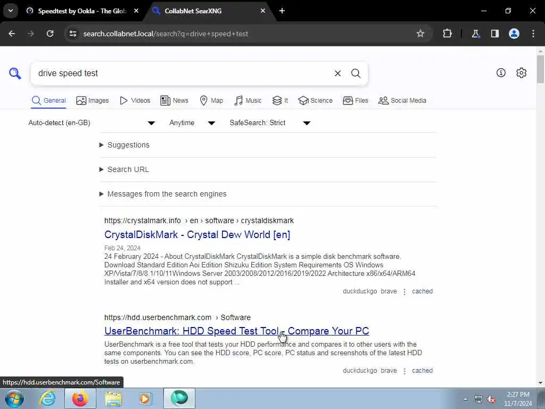Go back with the browser back arrow
545x409 pixels.
click(x=12, y=34)
